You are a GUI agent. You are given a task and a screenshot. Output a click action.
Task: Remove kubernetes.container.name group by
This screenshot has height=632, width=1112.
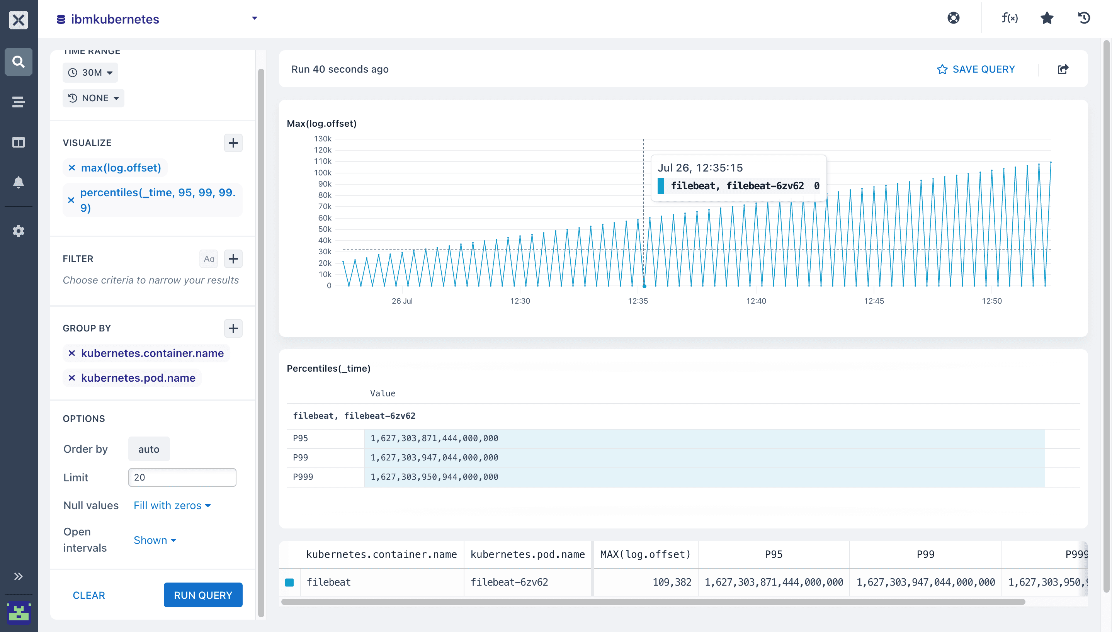[x=72, y=353]
